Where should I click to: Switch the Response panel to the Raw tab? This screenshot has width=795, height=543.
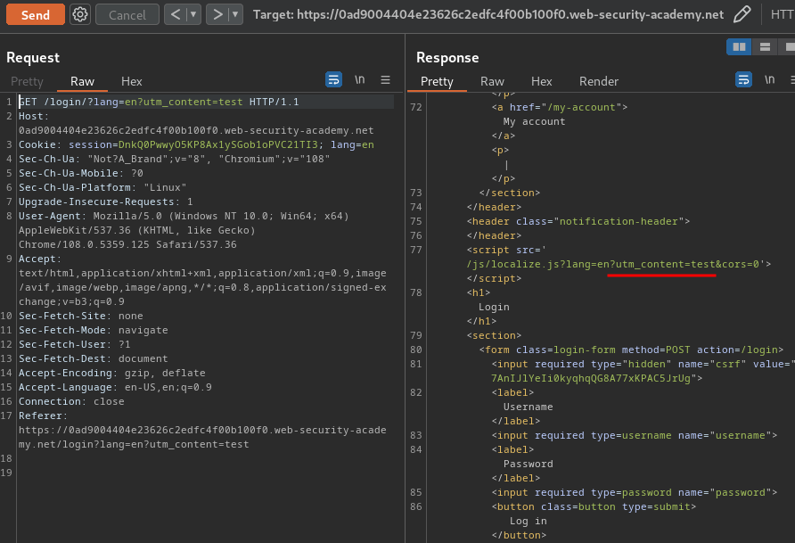click(492, 81)
